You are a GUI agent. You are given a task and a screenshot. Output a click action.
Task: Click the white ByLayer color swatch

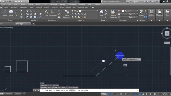(x=123, y=11)
